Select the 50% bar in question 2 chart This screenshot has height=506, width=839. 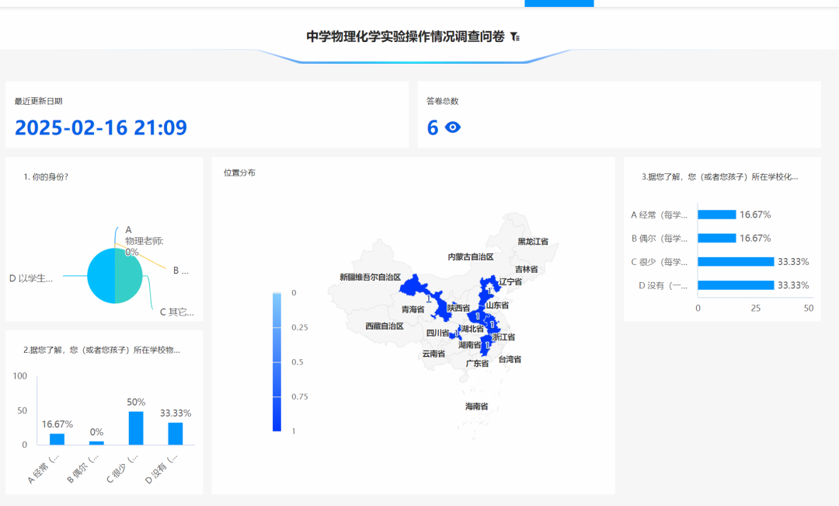(x=138, y=429)
